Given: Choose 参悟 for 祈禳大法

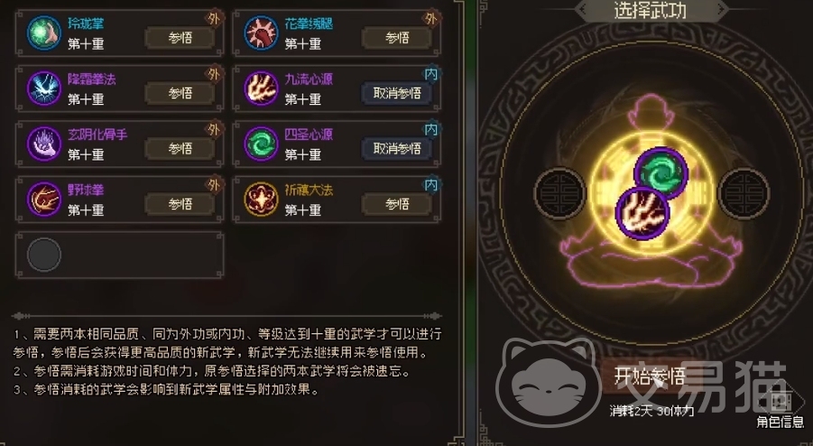Looking at the screenshot, I should [x=397, y=204].
